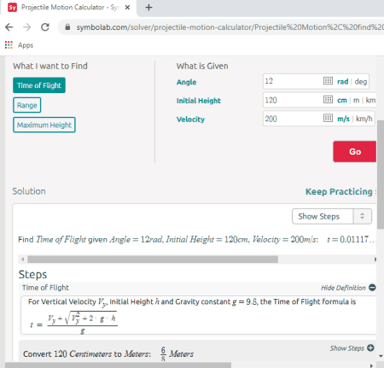Switch angle unit to deg
384x368 pixels.
pos(361,82)
